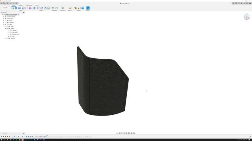The image size is (252, 141).
Task: Select the Measure tool in Inspect
Action: point(70,8)
